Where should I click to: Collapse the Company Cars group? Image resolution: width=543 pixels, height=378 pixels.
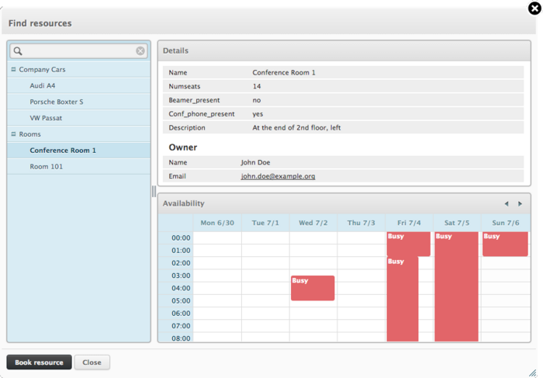point(13,70)
